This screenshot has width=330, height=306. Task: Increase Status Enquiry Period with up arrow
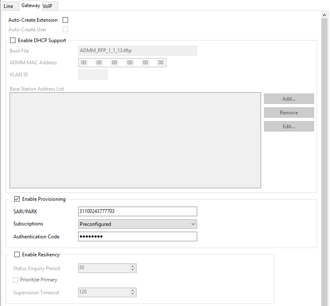(132, 266)
